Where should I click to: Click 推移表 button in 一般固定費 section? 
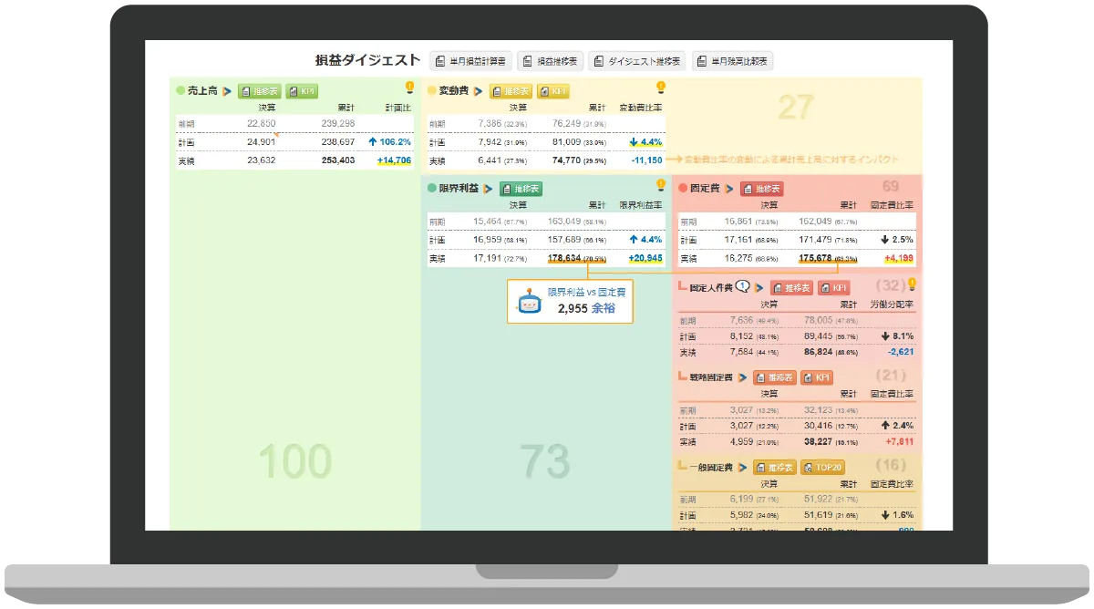point(775,467)
